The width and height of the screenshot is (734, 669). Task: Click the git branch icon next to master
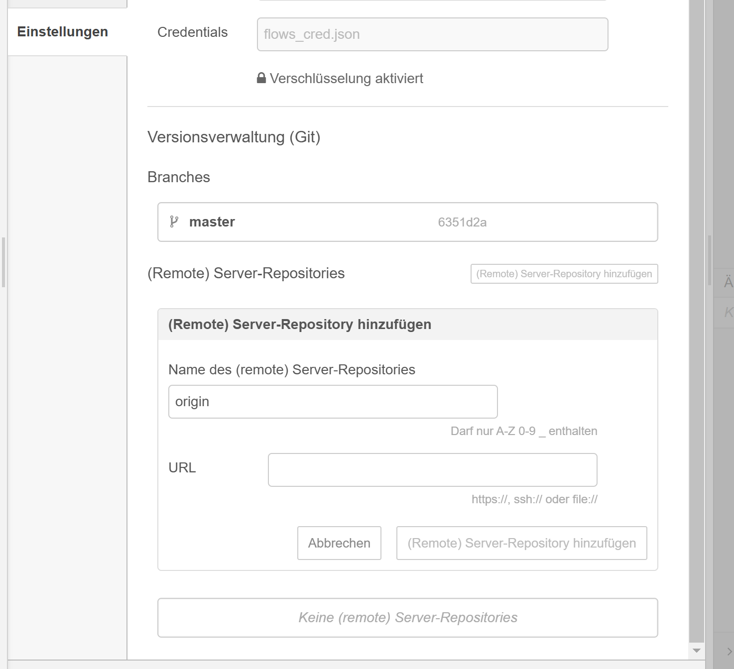[174, 222]
